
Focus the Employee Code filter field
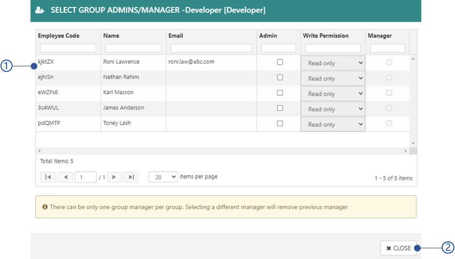point(68,48)
